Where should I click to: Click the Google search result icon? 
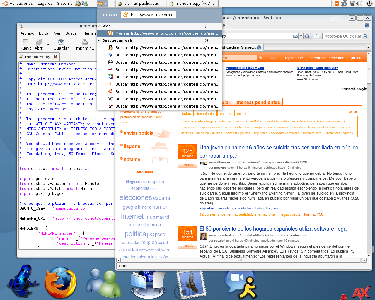coord(110,77)
